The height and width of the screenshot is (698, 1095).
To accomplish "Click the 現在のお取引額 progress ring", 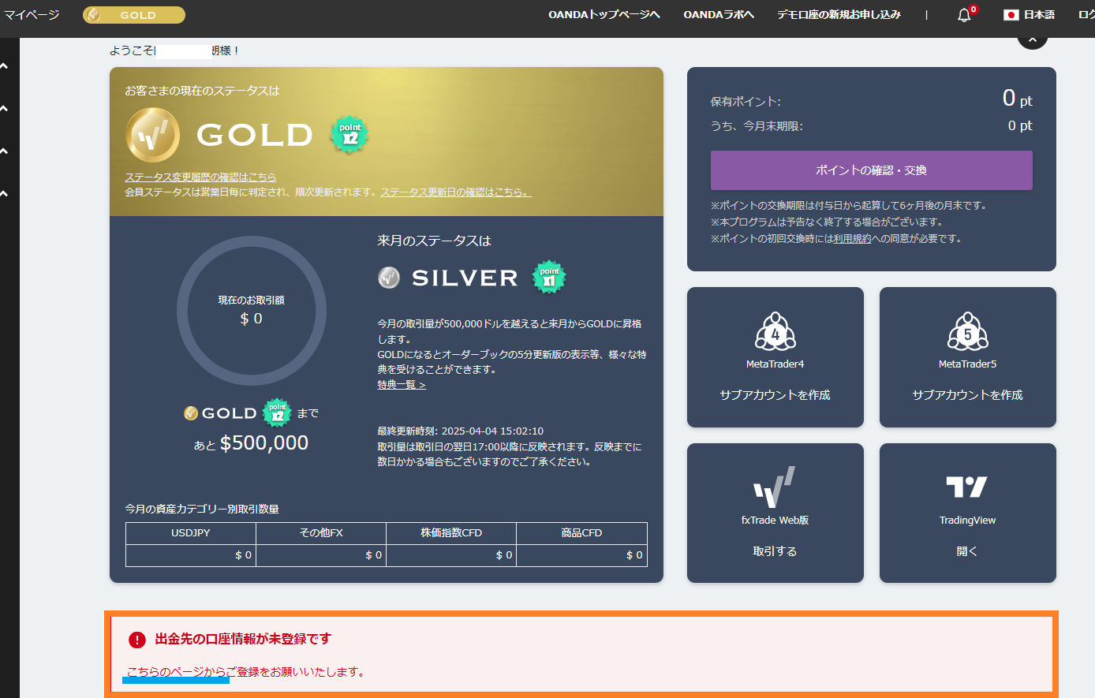I will (252, 311).
